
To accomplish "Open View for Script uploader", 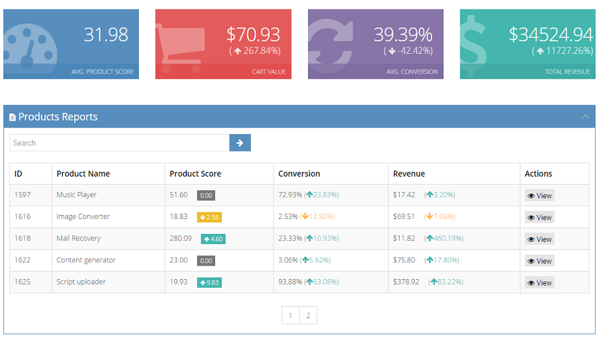I will 539,282.
